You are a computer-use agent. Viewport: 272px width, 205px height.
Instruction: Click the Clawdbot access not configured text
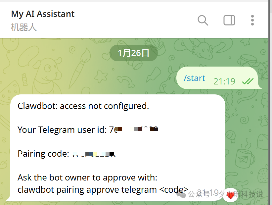coord(83,106)
